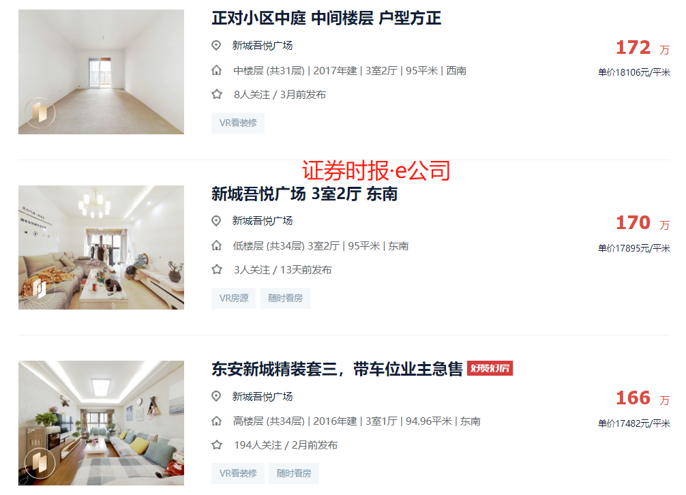Click the VR icon on the second listing photo
This screenshot has height=495, width=686.
[x=40, y=288]
